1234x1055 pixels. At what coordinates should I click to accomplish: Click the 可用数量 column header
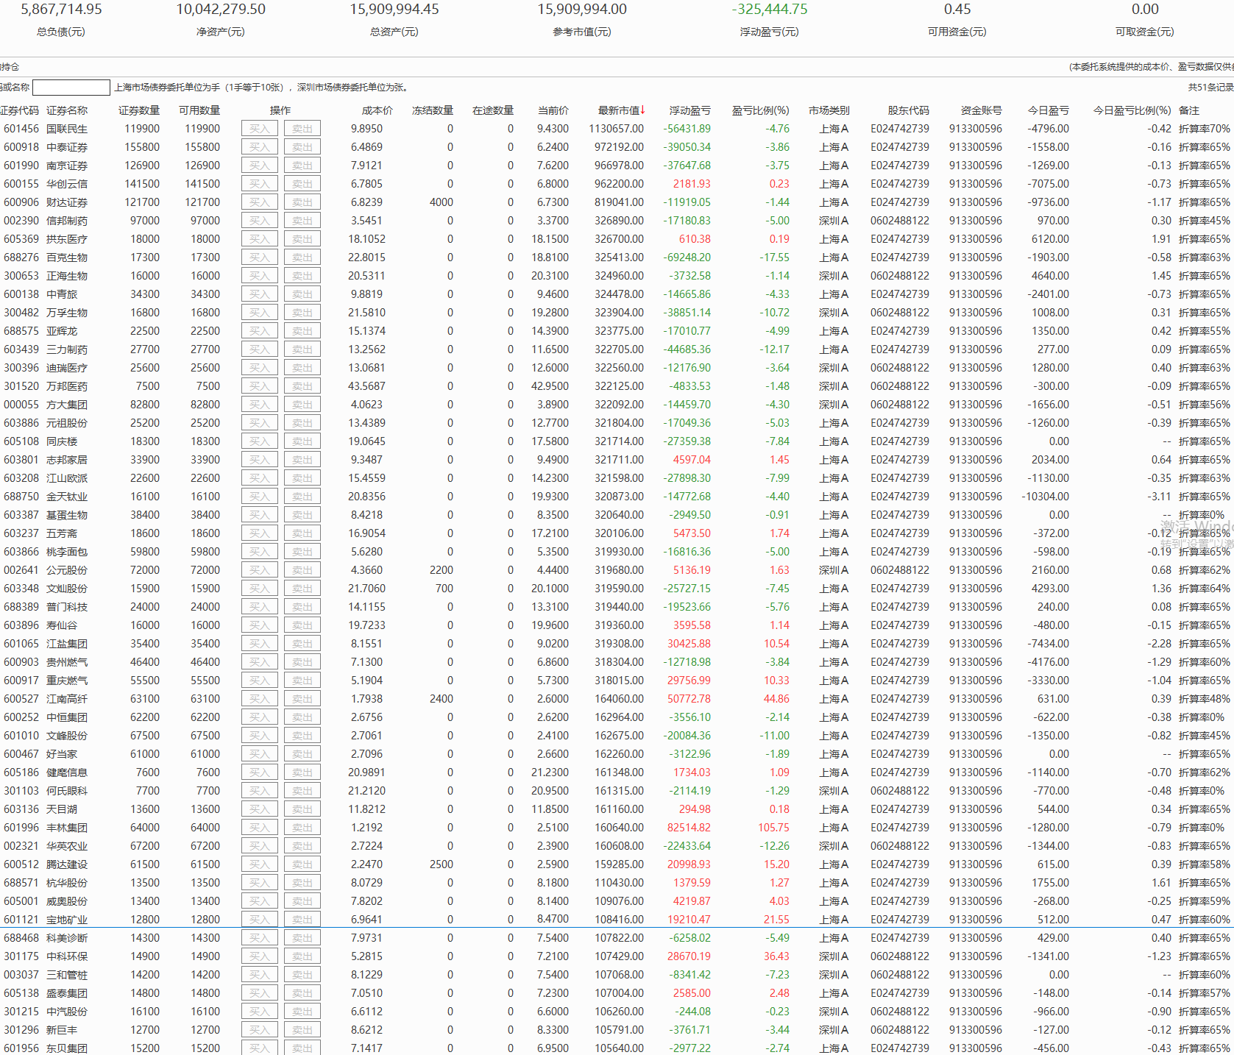pyautogui.click(x=199, y=110)
